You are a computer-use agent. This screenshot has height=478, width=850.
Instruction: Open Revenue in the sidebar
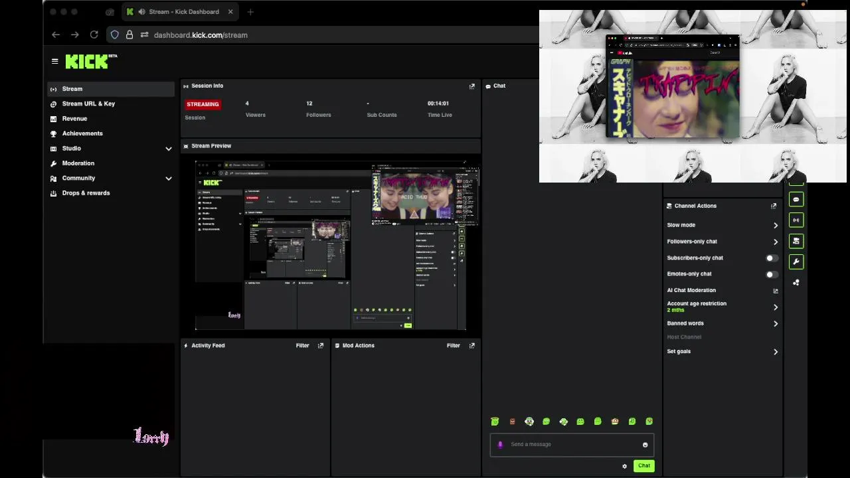click(x=110, y=119)
